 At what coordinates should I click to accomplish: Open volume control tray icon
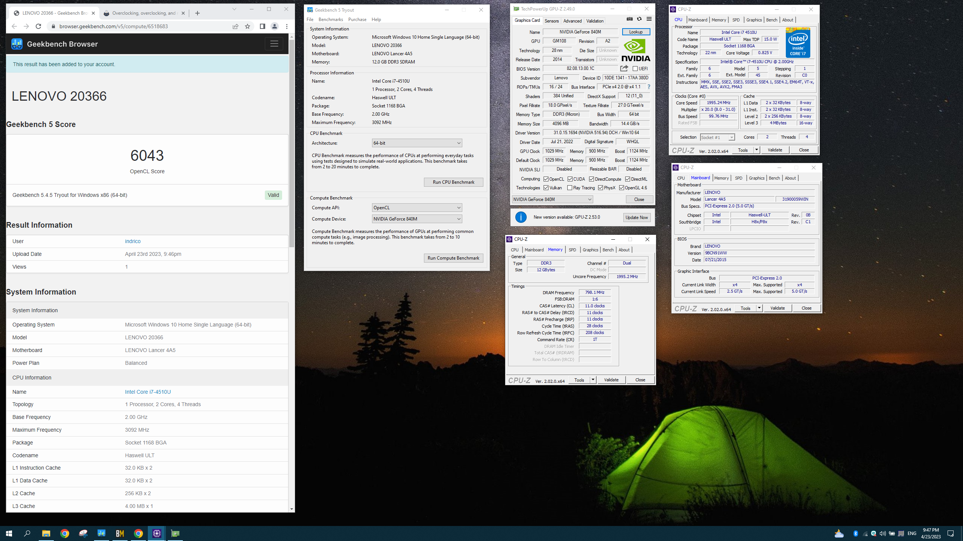coord(882,533)
